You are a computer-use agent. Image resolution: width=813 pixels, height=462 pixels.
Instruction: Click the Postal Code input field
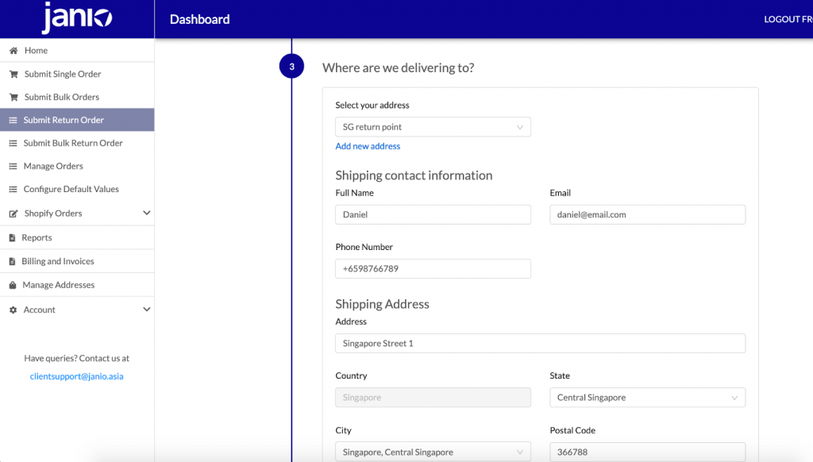[x=647, y=451]
